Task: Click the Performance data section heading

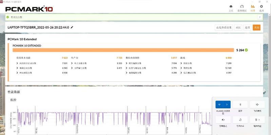Action: click(x=14, y=92)
